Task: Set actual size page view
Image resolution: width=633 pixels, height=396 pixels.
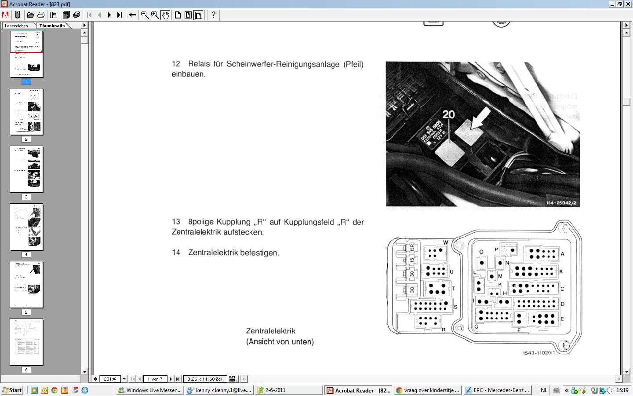Action: pyautogui.click(x=178, y=15)
